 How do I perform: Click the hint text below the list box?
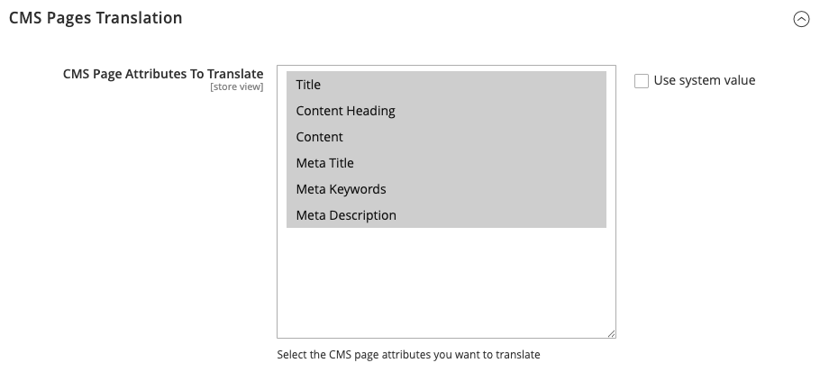408,355
